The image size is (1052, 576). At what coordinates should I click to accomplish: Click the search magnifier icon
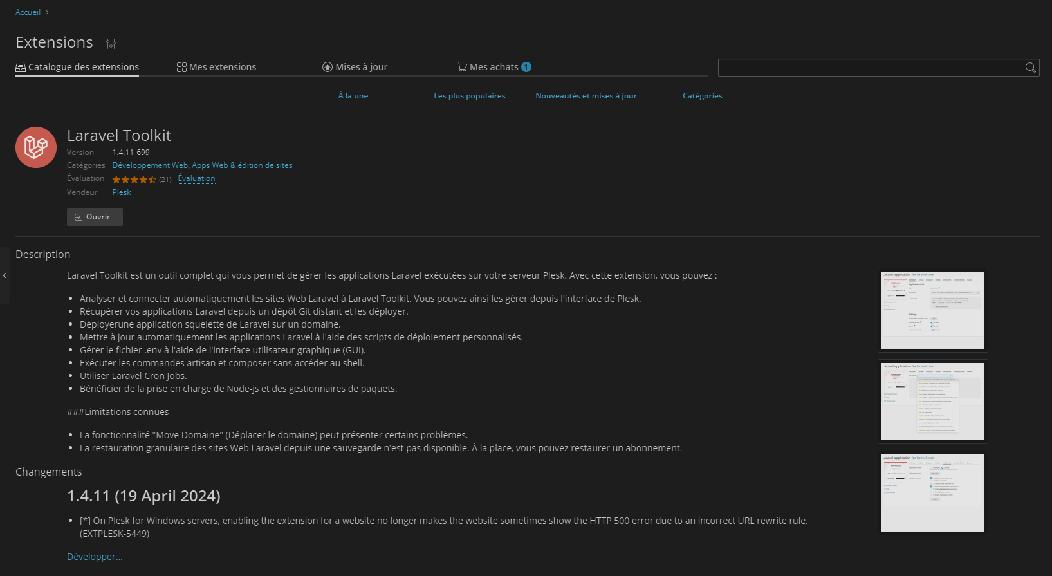(x=1030, y=68)
